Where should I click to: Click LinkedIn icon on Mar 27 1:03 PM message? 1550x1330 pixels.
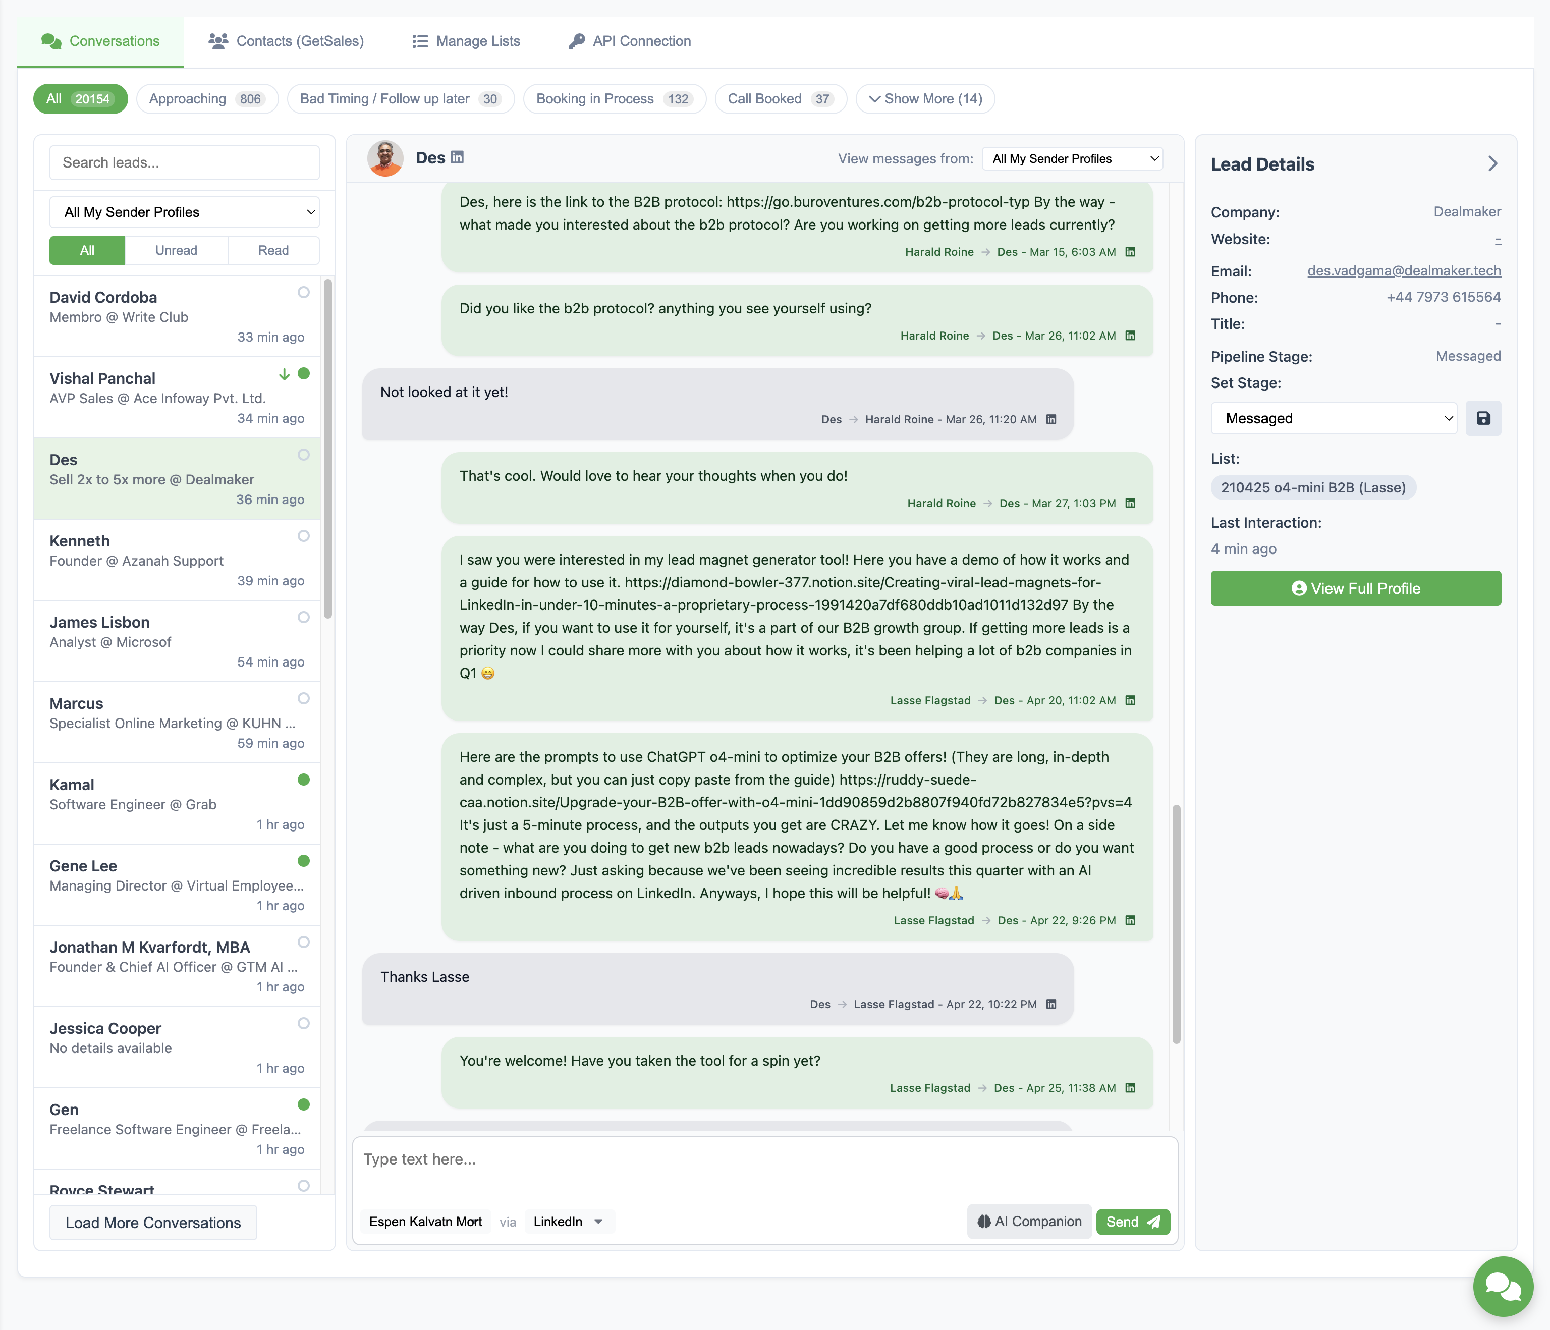1130,504
